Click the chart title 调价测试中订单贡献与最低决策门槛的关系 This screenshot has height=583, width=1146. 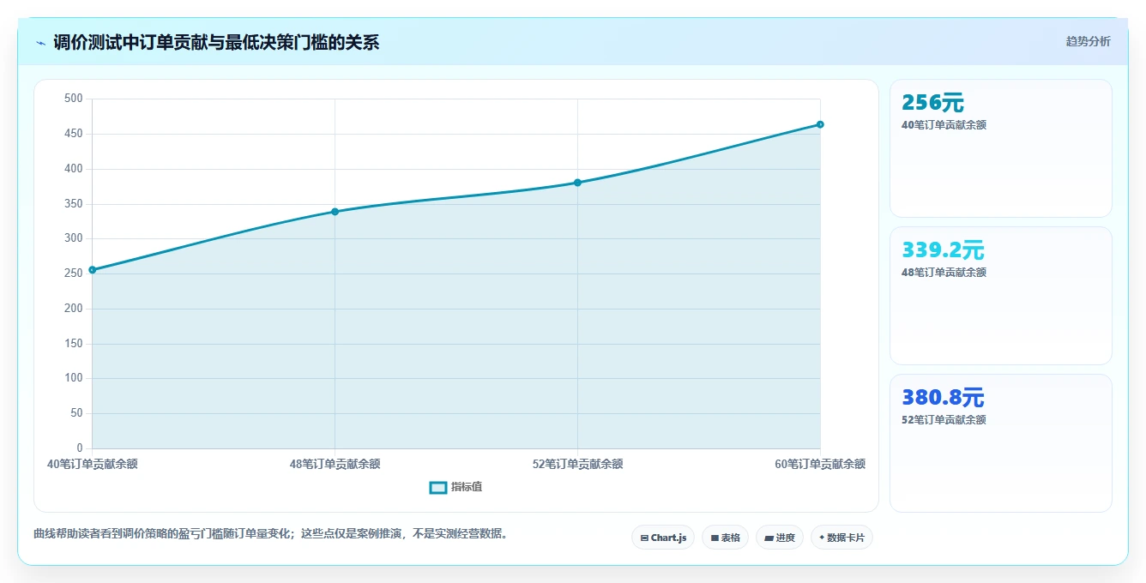point(216,42)
